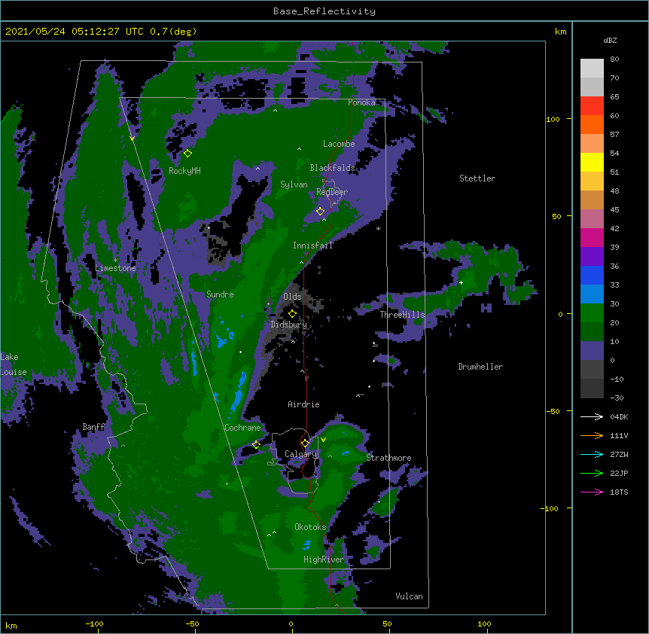Click the white asterisk above Limestone

coord(115,261)
